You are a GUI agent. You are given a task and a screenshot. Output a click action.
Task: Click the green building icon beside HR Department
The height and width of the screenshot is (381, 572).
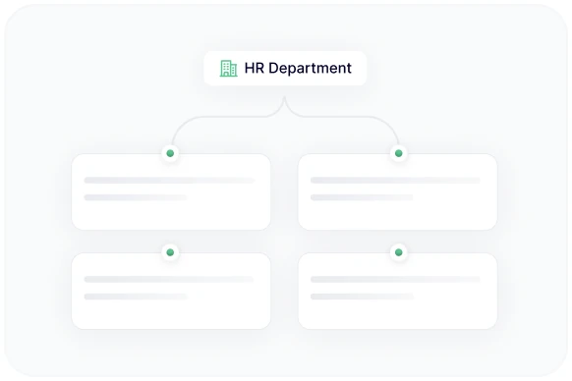pyautogui.click(x=228, y=68)
